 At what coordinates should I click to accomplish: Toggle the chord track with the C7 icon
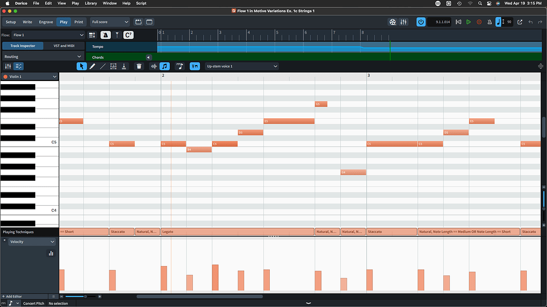point(128,34)
